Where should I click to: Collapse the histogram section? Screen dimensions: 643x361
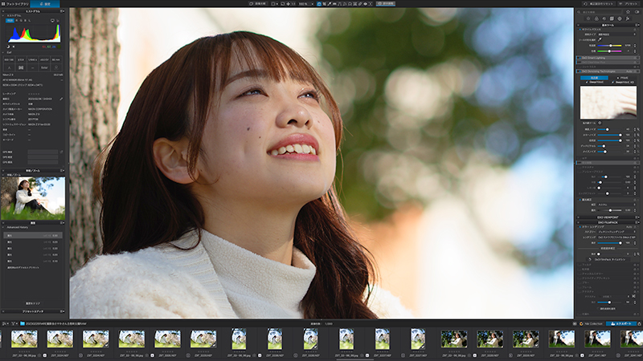pyautogui.click(x=3, y=15)
